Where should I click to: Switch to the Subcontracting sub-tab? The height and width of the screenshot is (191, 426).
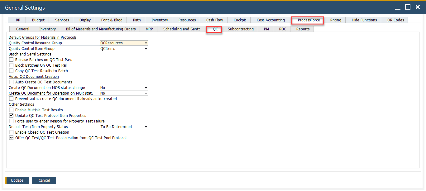[x=241, y=29]
